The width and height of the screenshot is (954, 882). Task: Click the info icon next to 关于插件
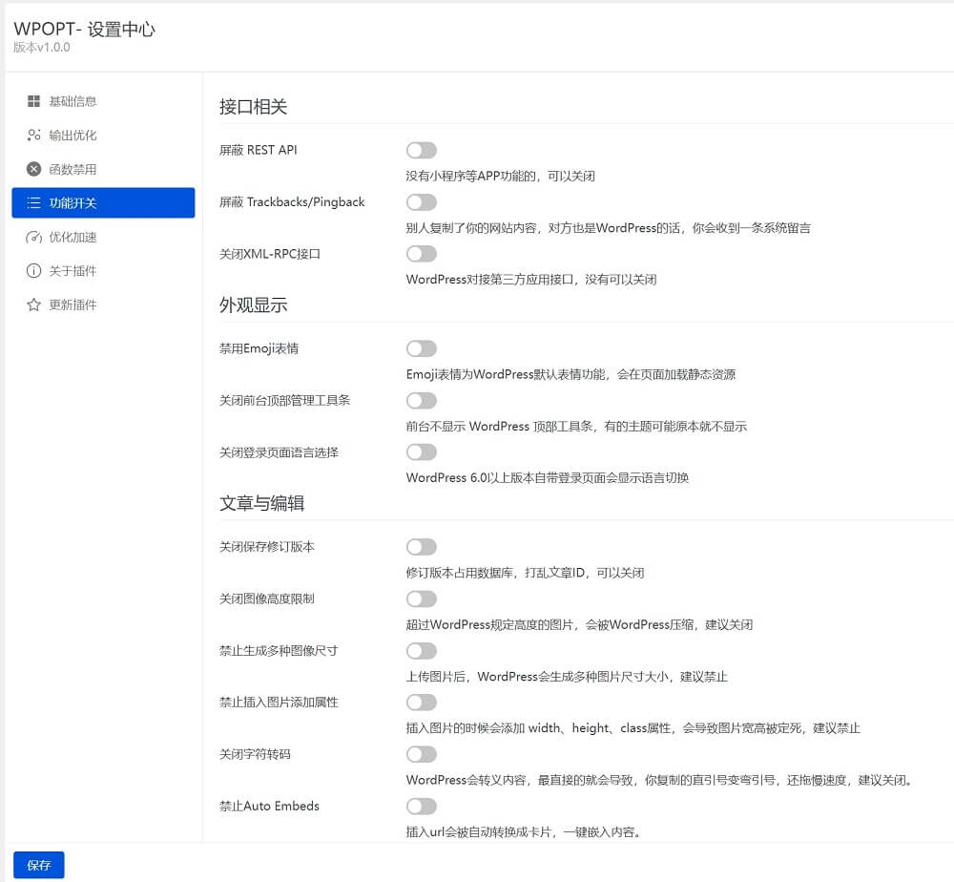coord(35,270)
